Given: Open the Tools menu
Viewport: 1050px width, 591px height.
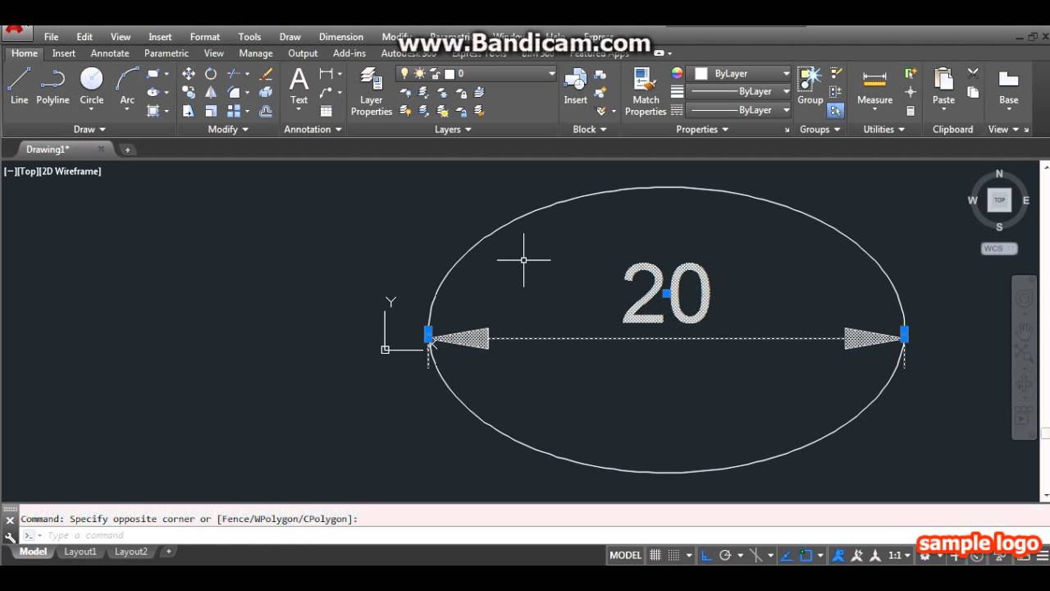Looking at the screenshot, I should 249,37.
